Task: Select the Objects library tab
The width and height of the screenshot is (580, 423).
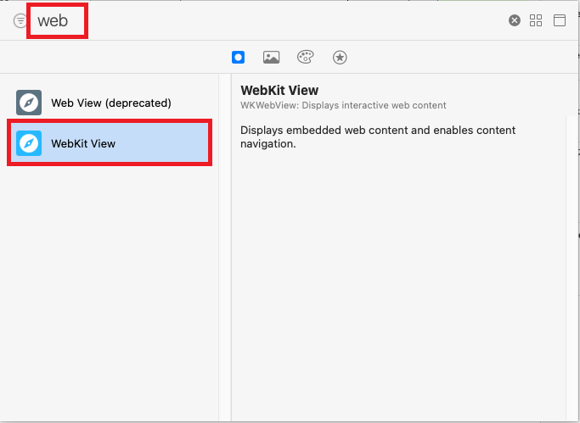Action: pyautogui.click(x=239, y=58)
